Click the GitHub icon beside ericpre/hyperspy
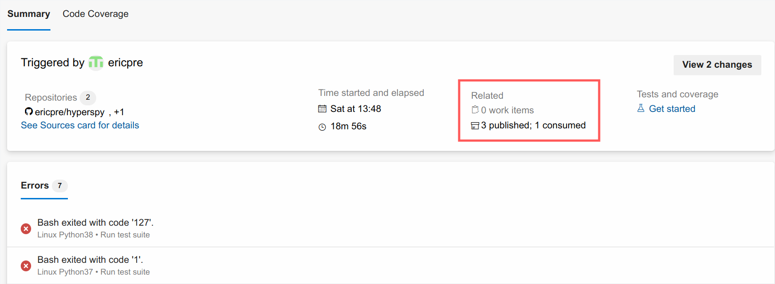This screenshot has width=775, height=284. point(29,111)
